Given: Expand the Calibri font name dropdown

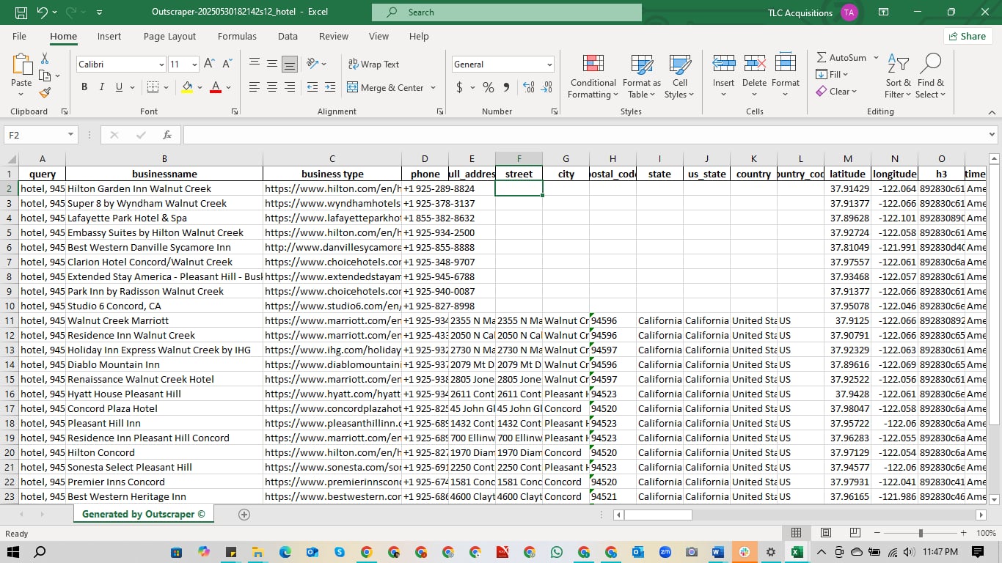Looking at the screenshot, I should coord(161,65).
